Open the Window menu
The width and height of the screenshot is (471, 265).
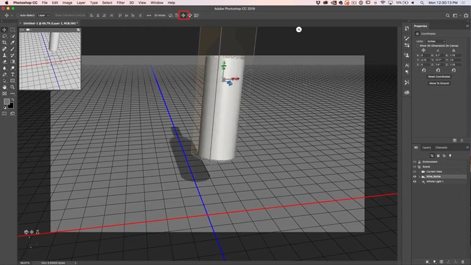point(157,3)
